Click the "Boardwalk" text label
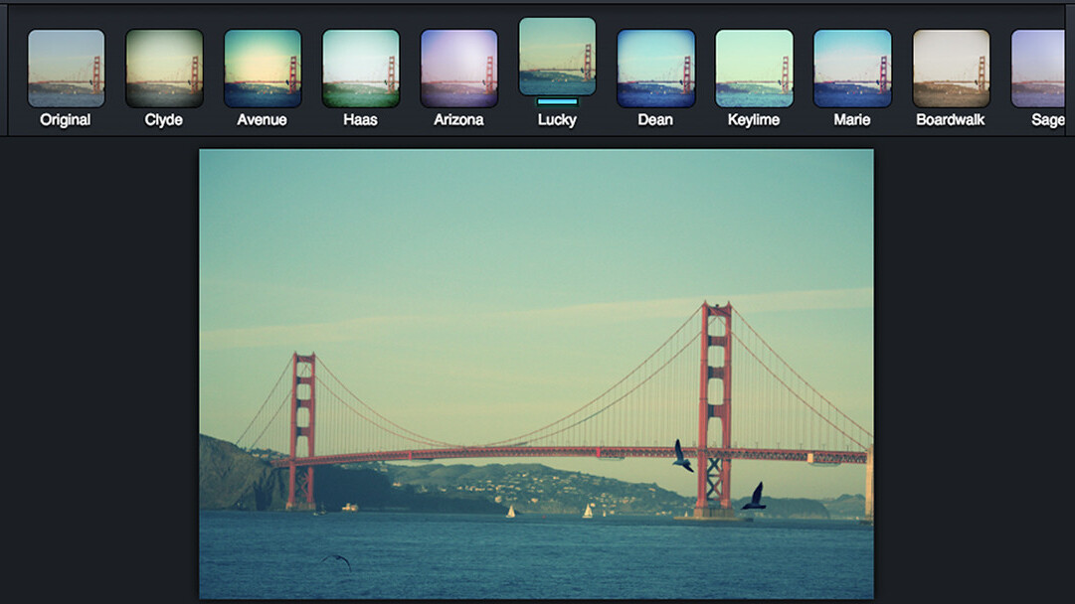 pyautogui.click(x=951, y=120)
